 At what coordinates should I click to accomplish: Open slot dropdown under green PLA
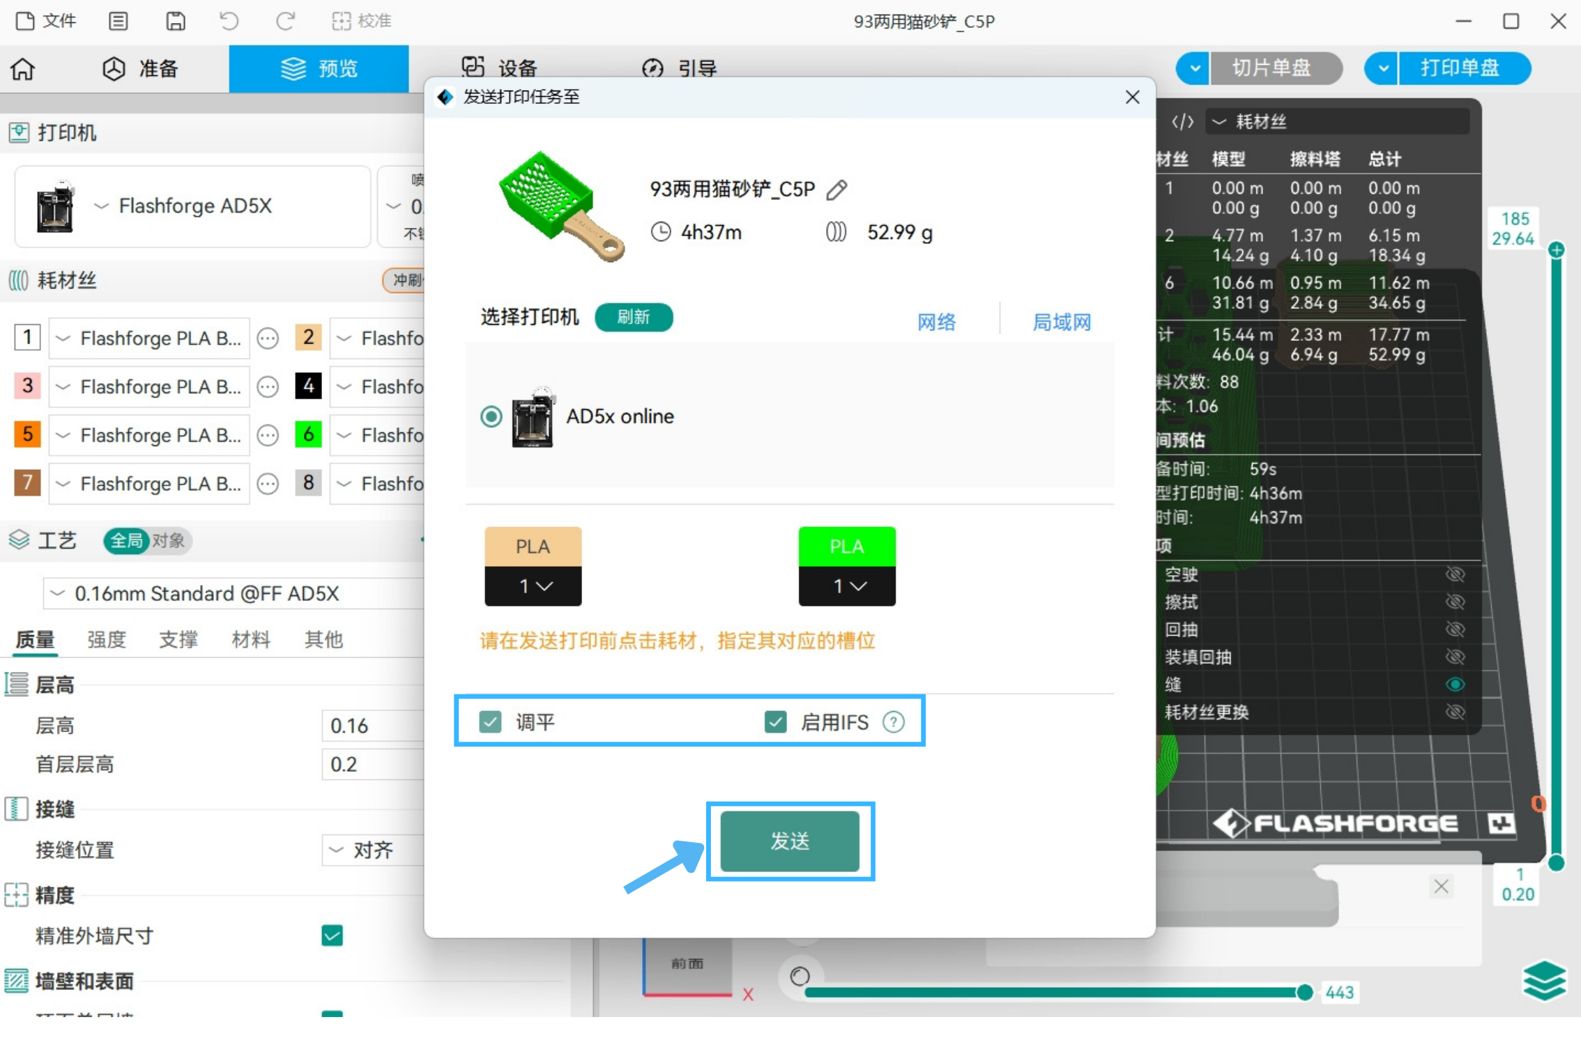847,586
